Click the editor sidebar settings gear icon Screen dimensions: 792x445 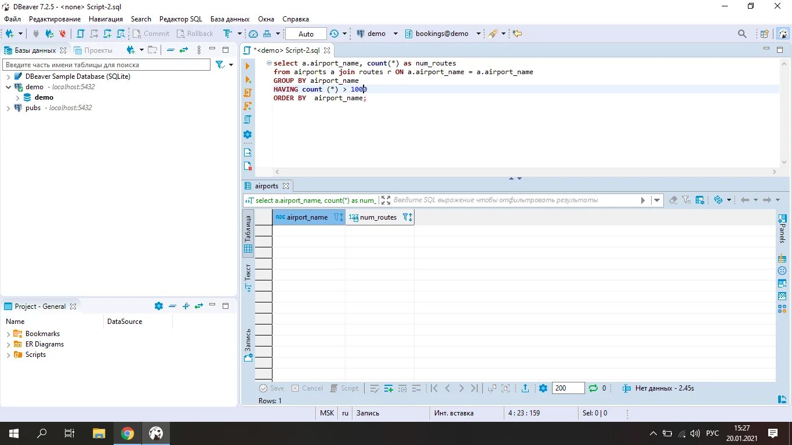[248, 134]
